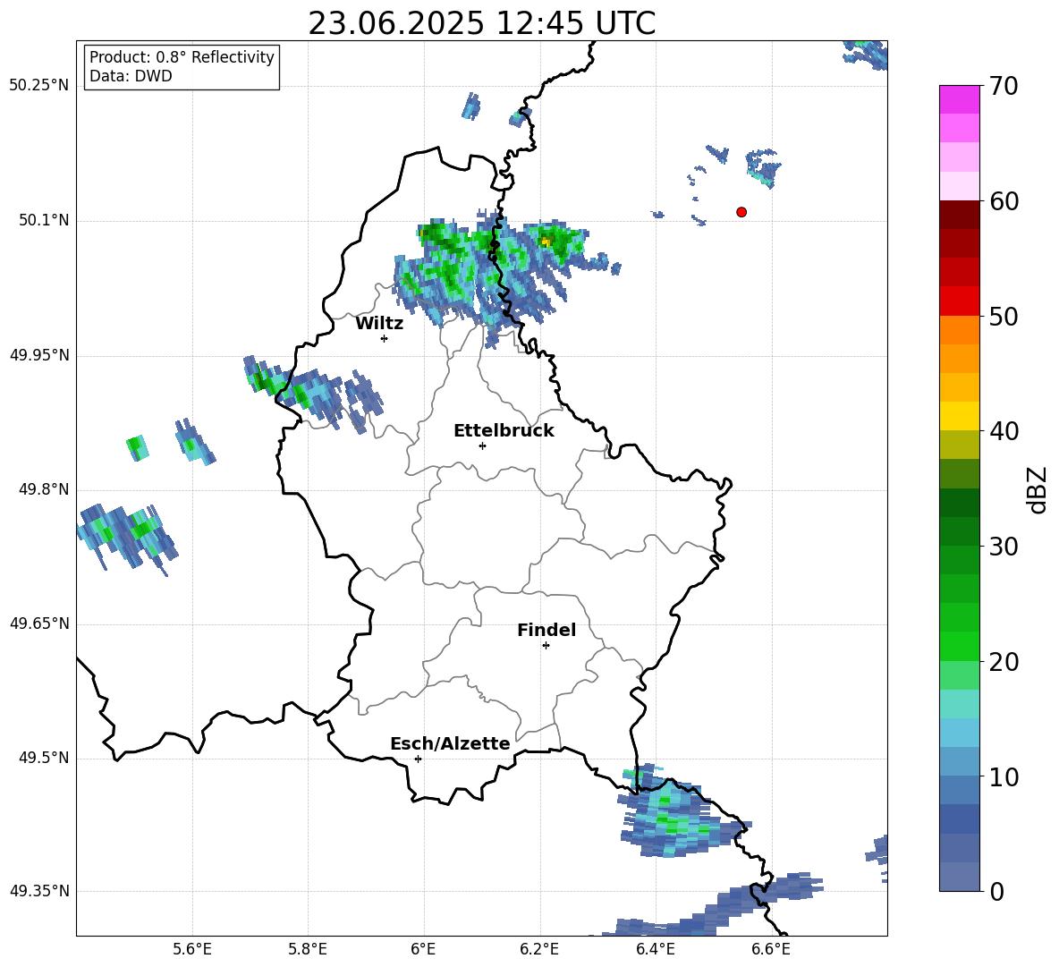Image resolution: width=1059 pixels, height=967 pixels.
Task: Click the 49.95°N latitude tick label
Action: [39, 355]
